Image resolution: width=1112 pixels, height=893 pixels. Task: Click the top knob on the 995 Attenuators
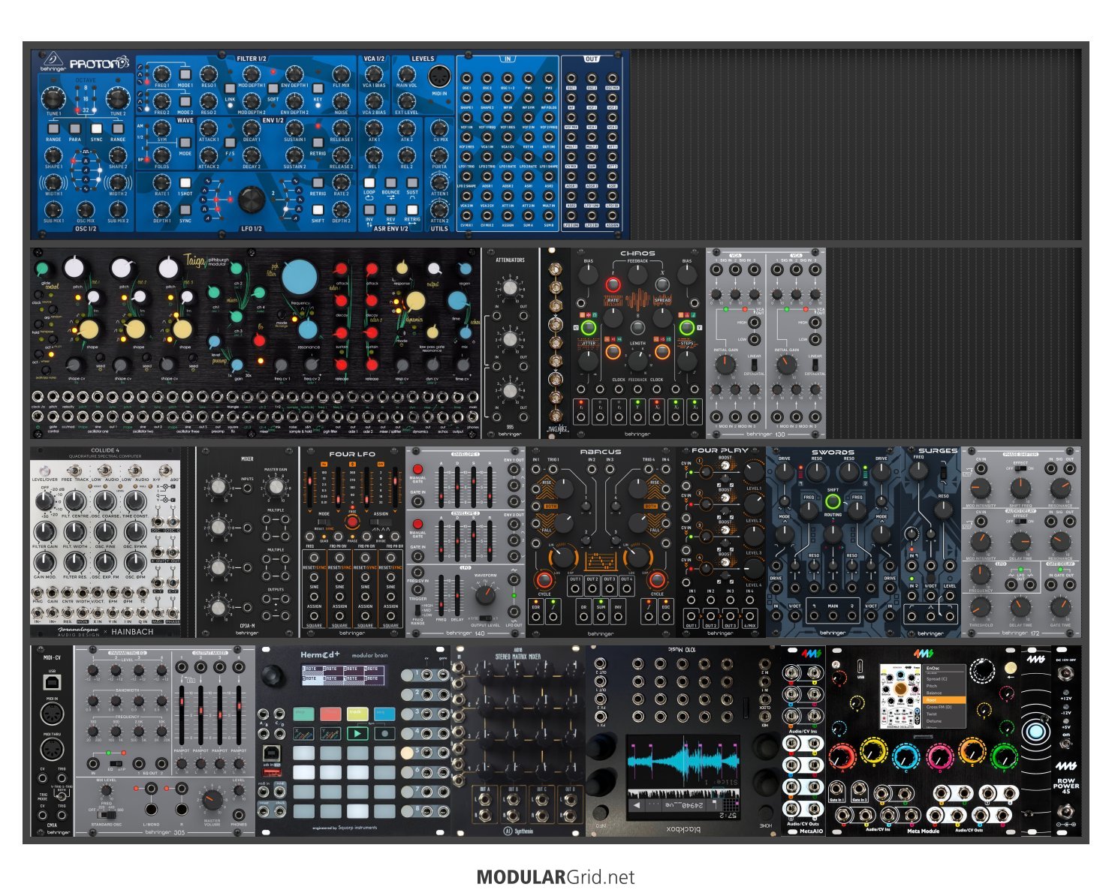tap(510, 288)
